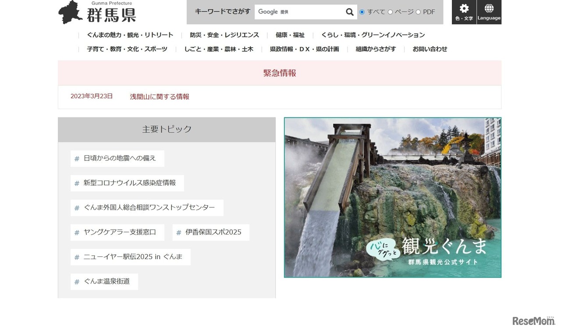Click the Gunma Prefecture logo
This screenshot has height=331, width=561.
pyautogui.click(x=97, y=12)
